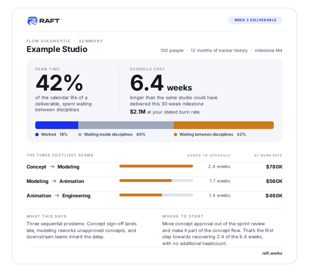Click the SCHEDULE COST label

point(147,69)
